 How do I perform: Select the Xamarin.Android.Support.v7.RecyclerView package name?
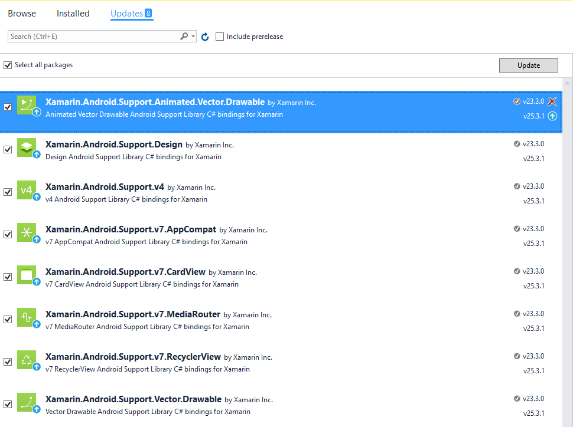[133, 357]
